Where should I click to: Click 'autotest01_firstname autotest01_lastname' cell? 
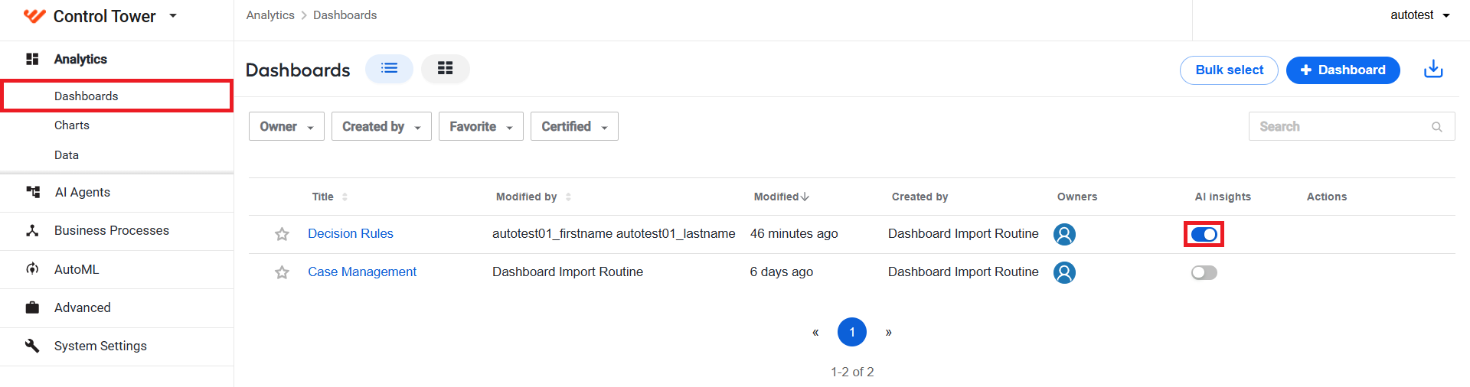614,234
